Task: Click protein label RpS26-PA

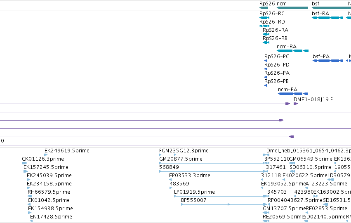Action: pos(277,73)
